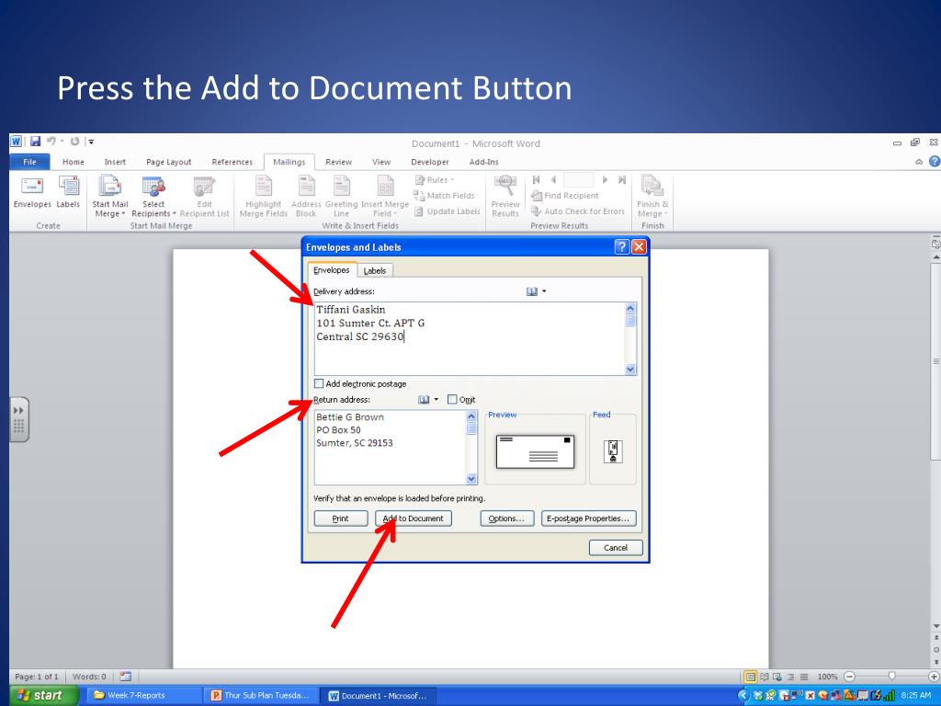
Task: Open the Delivery address book icon
Action: 532,291
